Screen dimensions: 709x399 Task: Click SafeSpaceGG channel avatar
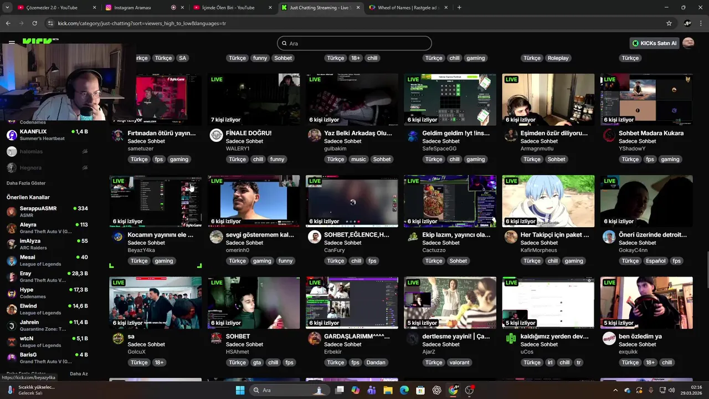tap(412, 136)
